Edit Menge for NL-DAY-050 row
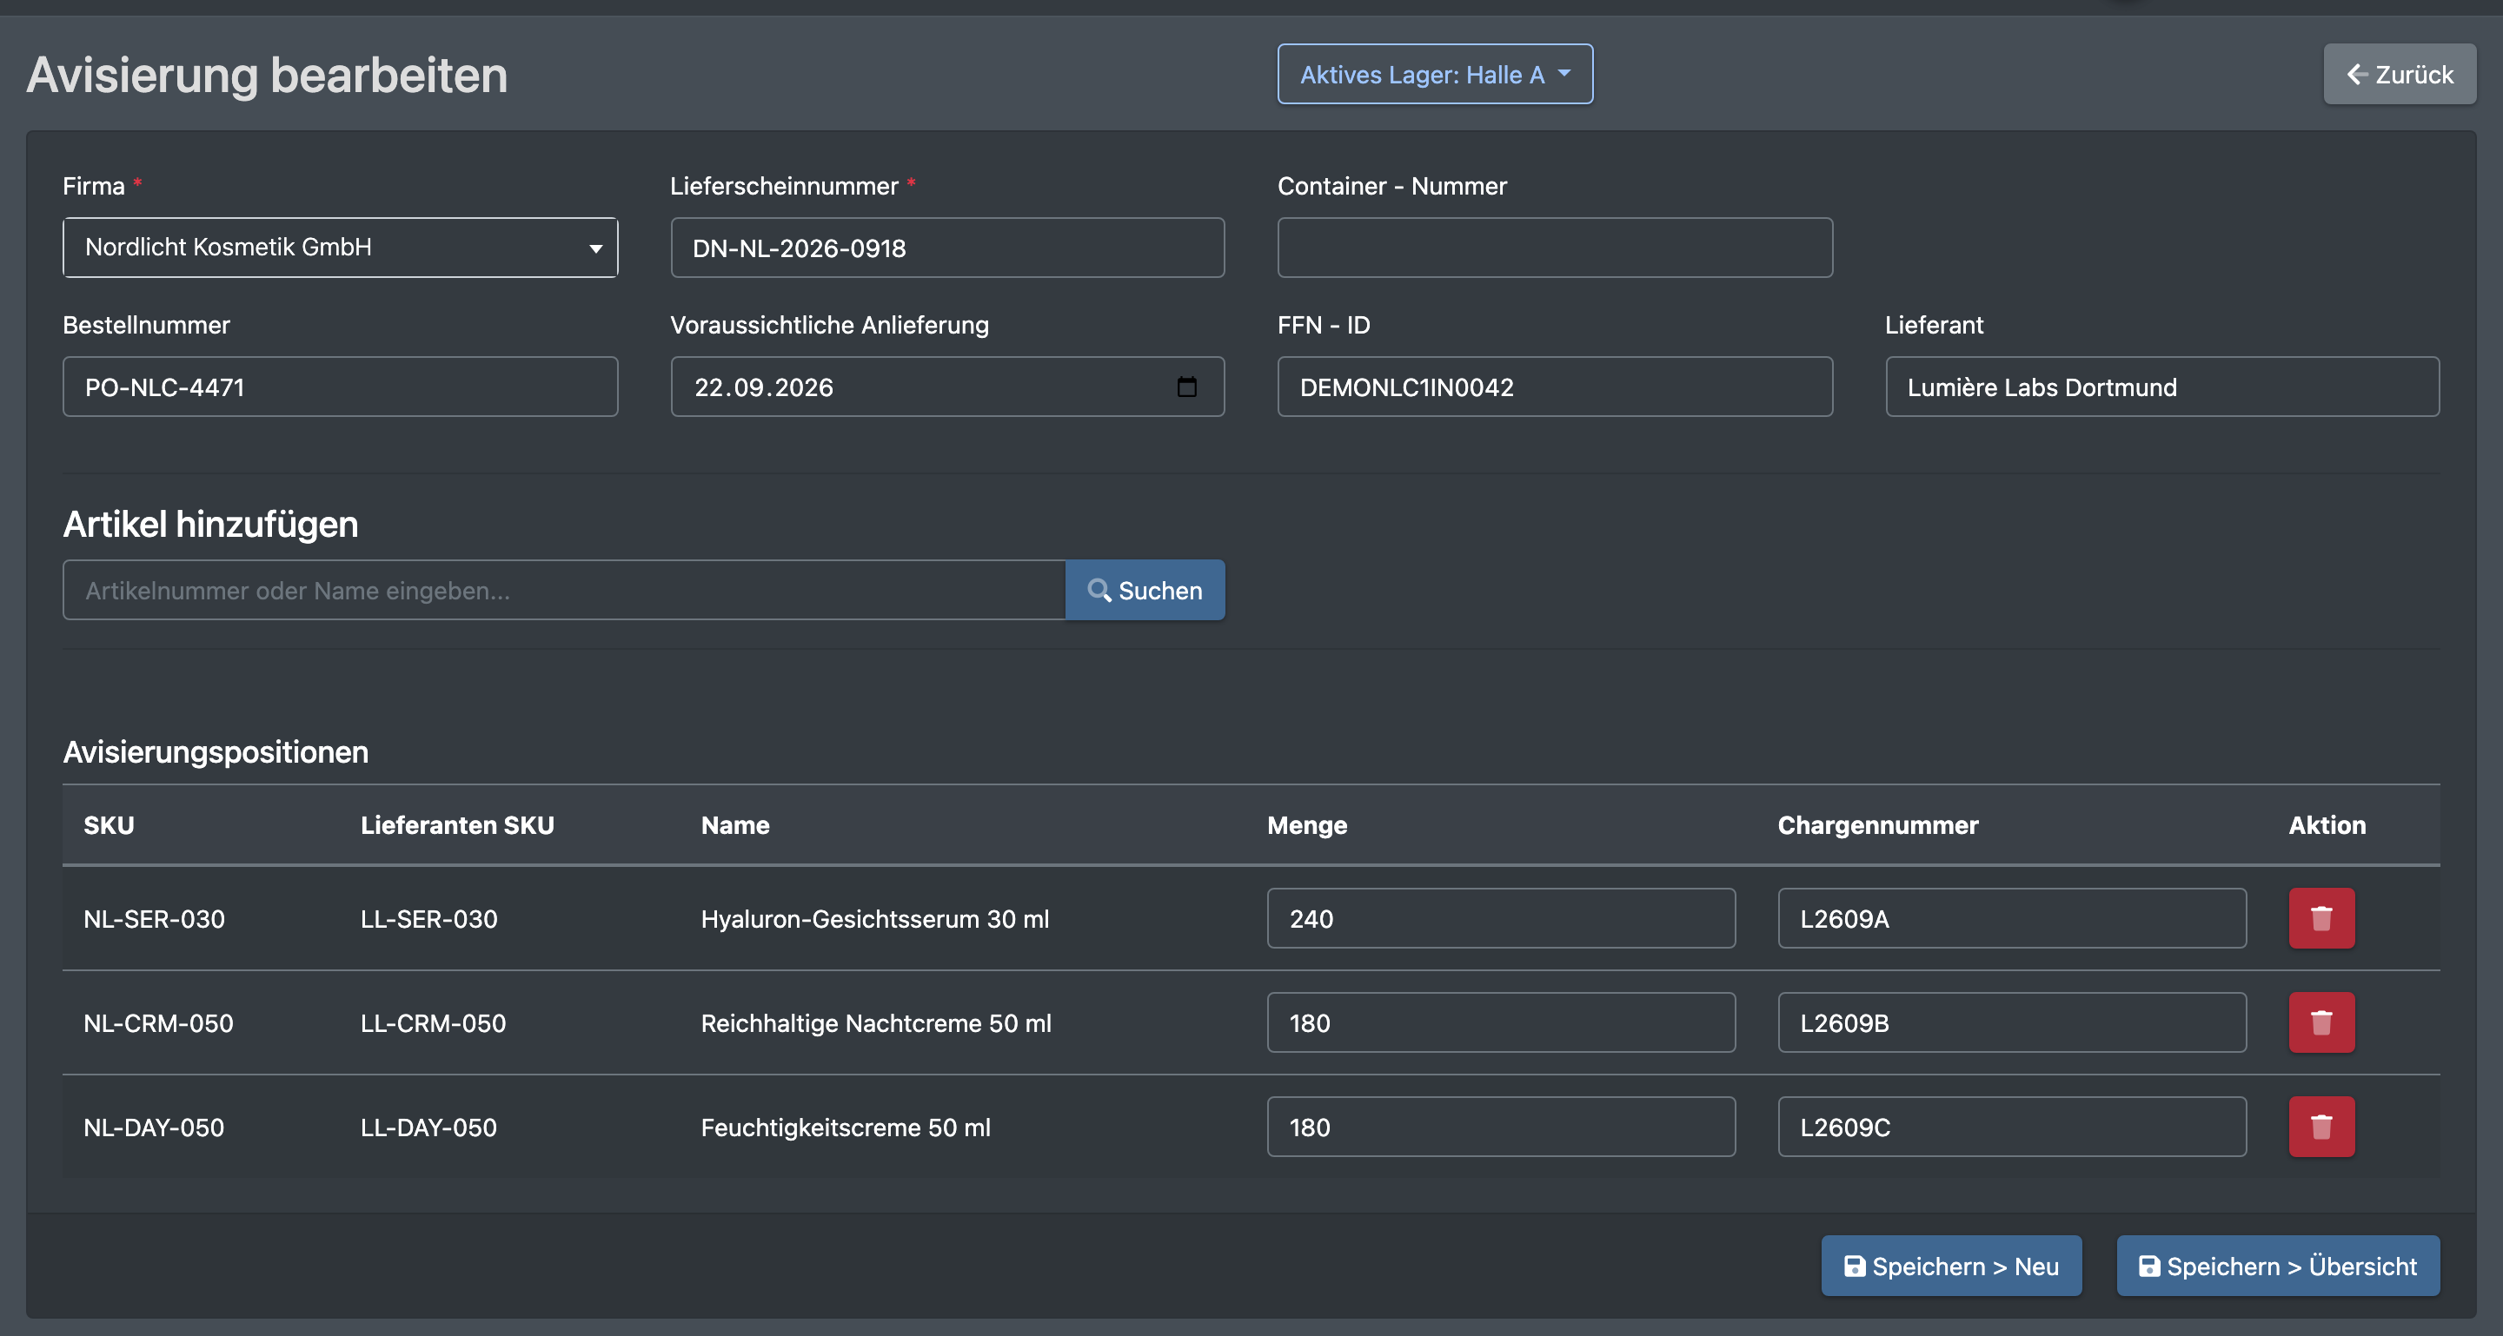 pyautogui.click(x=1501, y=1127)
